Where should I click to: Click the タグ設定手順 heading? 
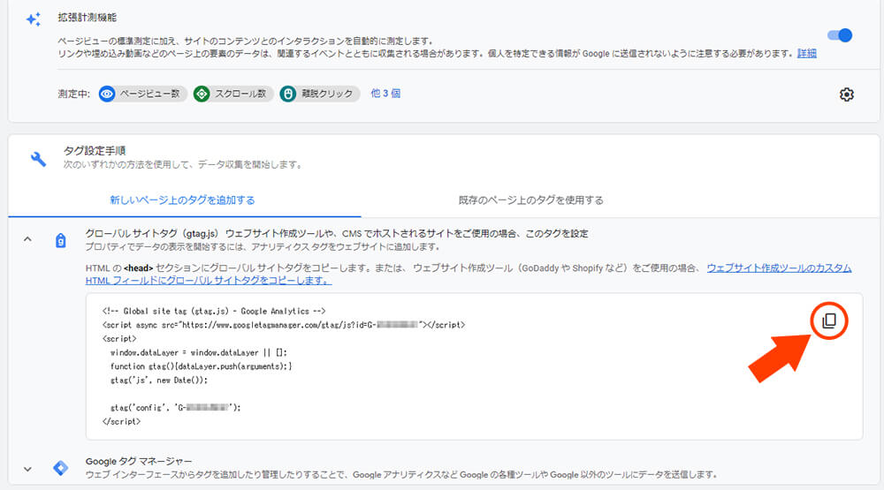click(95, 150)
